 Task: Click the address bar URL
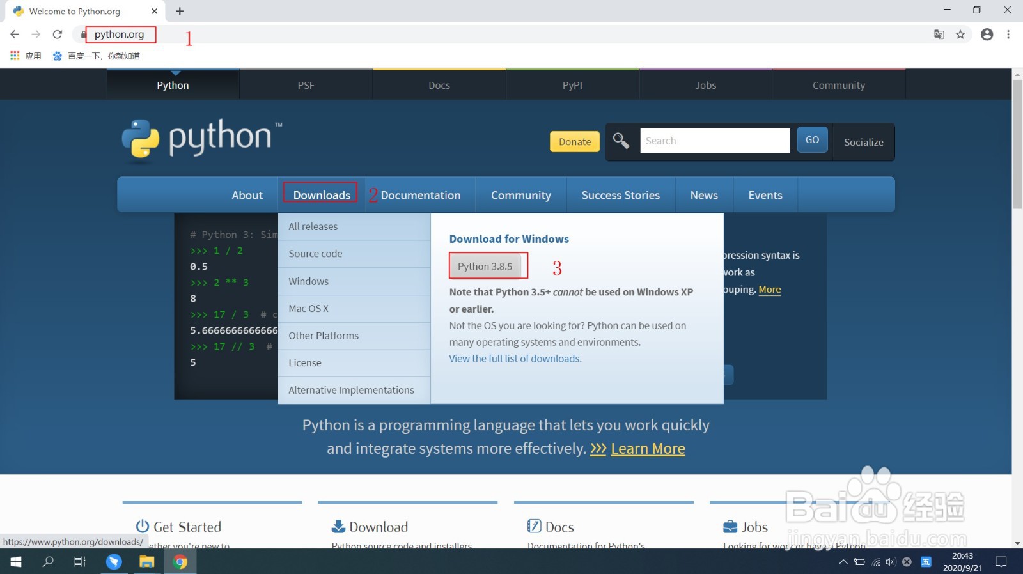point(120,35)
